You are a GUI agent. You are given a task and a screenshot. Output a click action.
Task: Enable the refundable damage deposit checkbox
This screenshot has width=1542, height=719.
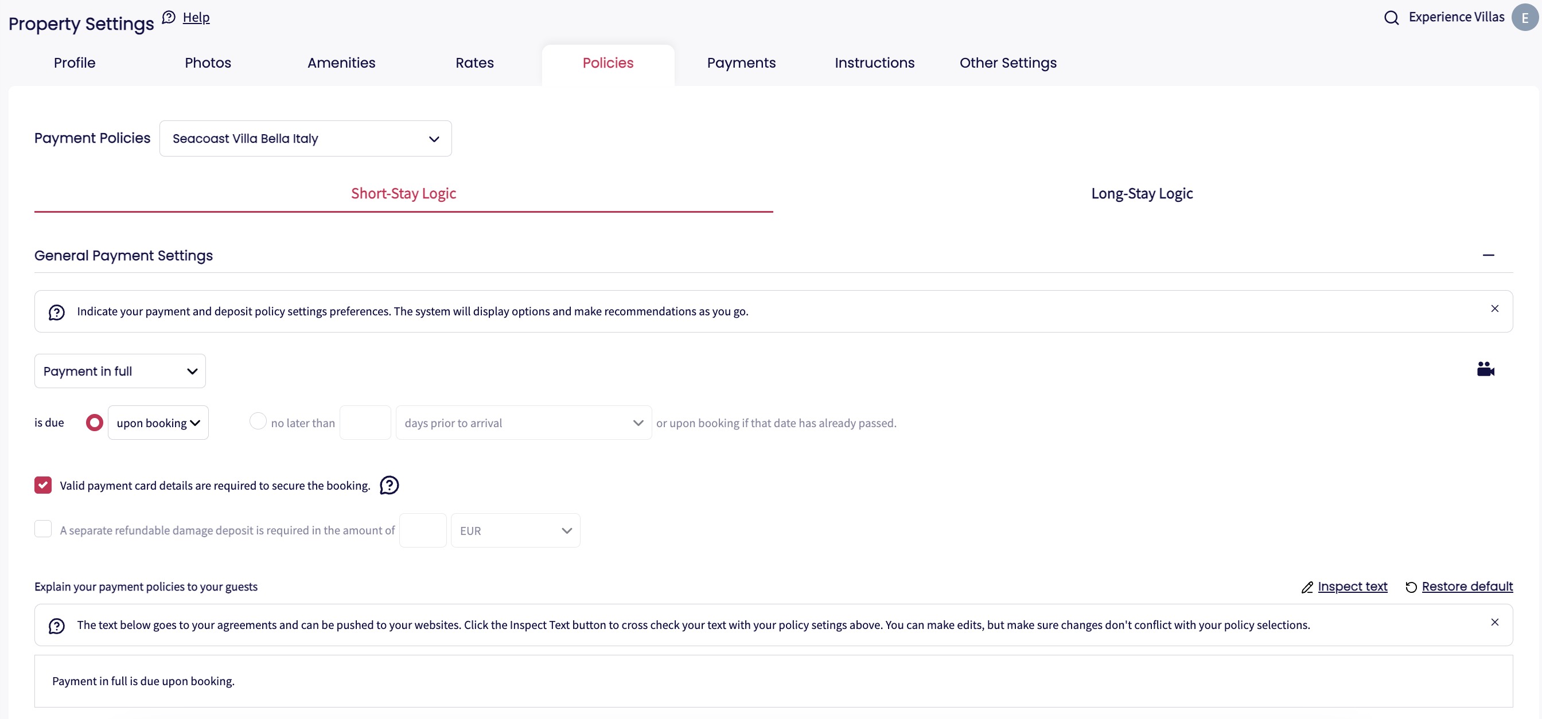click(x=43, y=529)
